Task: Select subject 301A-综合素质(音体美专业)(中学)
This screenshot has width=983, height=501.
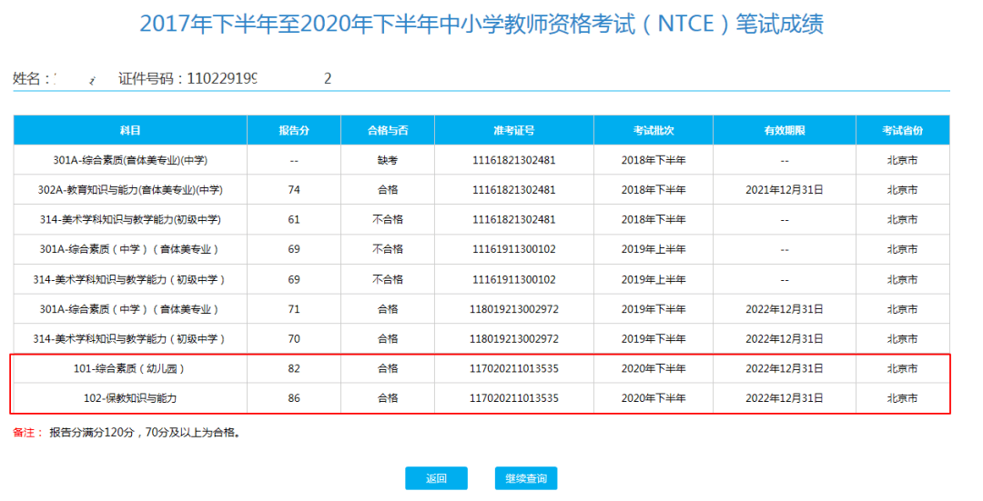Action: [130, 160]
